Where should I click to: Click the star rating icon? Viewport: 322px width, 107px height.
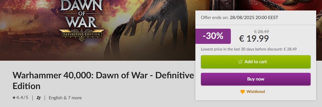click(x=14, y=98)
